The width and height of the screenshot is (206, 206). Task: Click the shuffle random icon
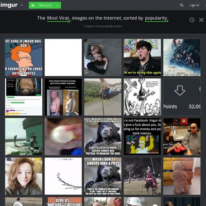tap(201, 20)
